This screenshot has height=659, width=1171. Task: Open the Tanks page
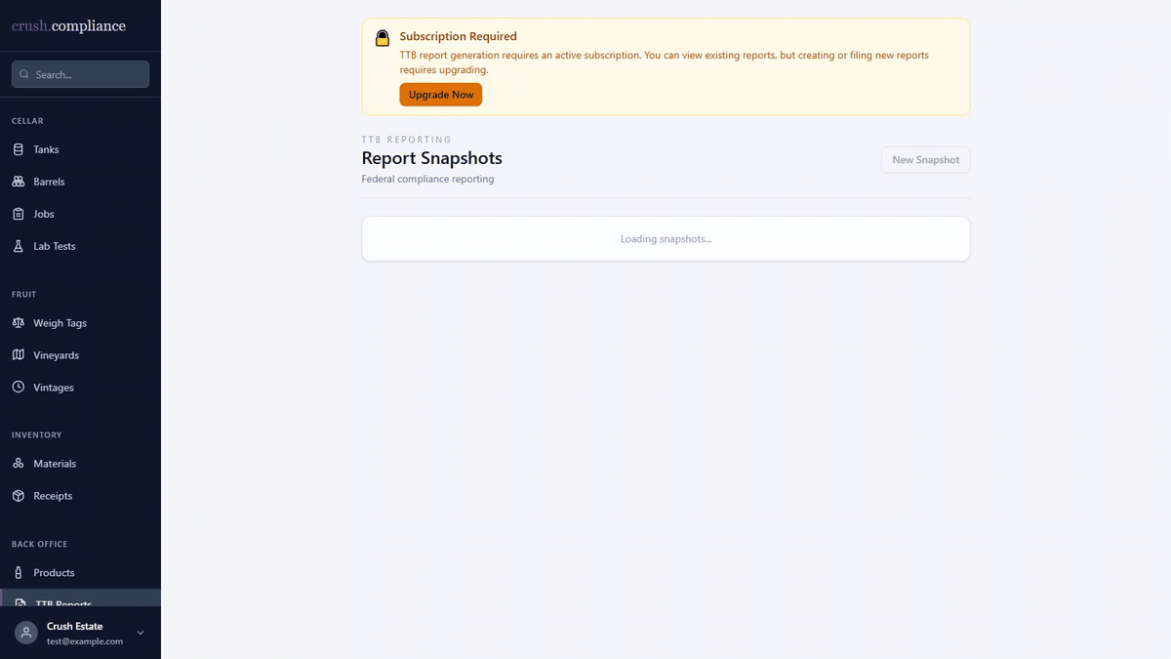pyautogui.click(x=80, y=149)
